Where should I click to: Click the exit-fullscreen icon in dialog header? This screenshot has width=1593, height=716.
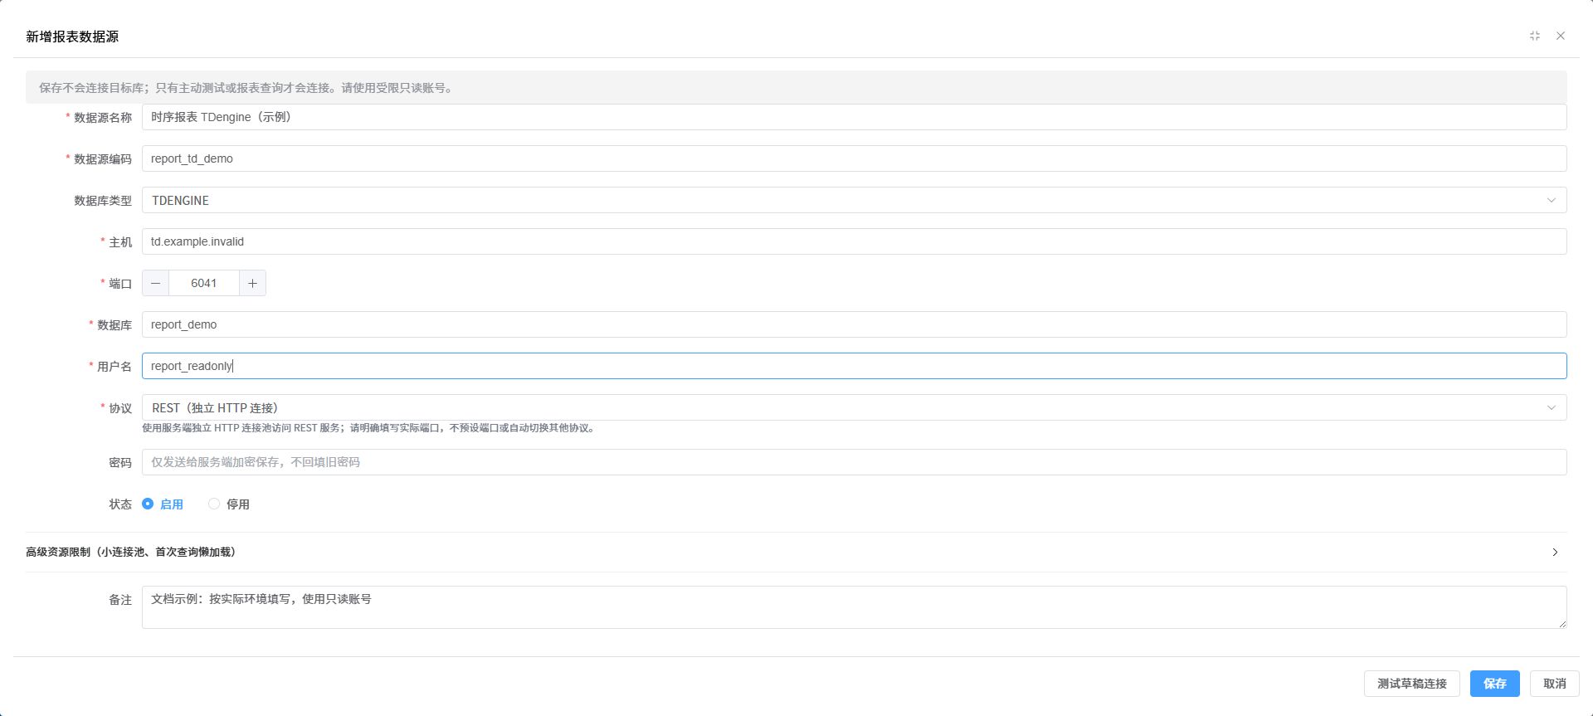pyautogui.click(x=1535, y=36)
